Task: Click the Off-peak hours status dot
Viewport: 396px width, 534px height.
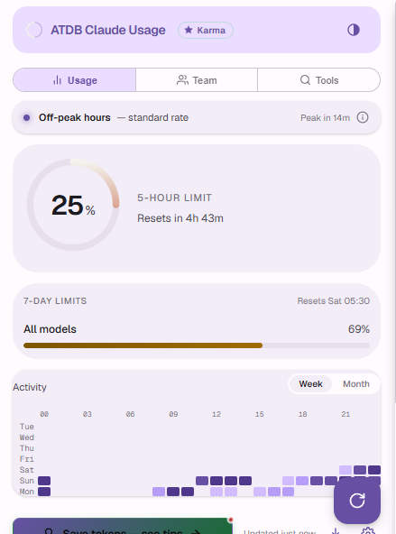Action: (26, 118)
